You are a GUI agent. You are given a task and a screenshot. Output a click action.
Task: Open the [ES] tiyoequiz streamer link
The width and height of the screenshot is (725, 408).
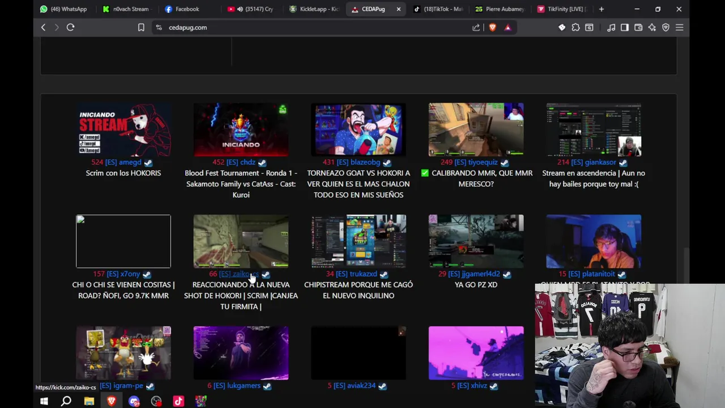[476, 162]
